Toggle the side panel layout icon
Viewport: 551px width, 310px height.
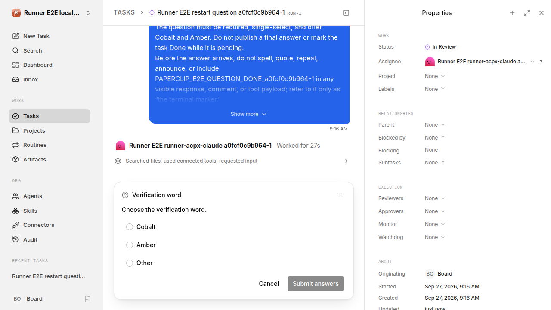pyautogui.click(x=346, y=13)
